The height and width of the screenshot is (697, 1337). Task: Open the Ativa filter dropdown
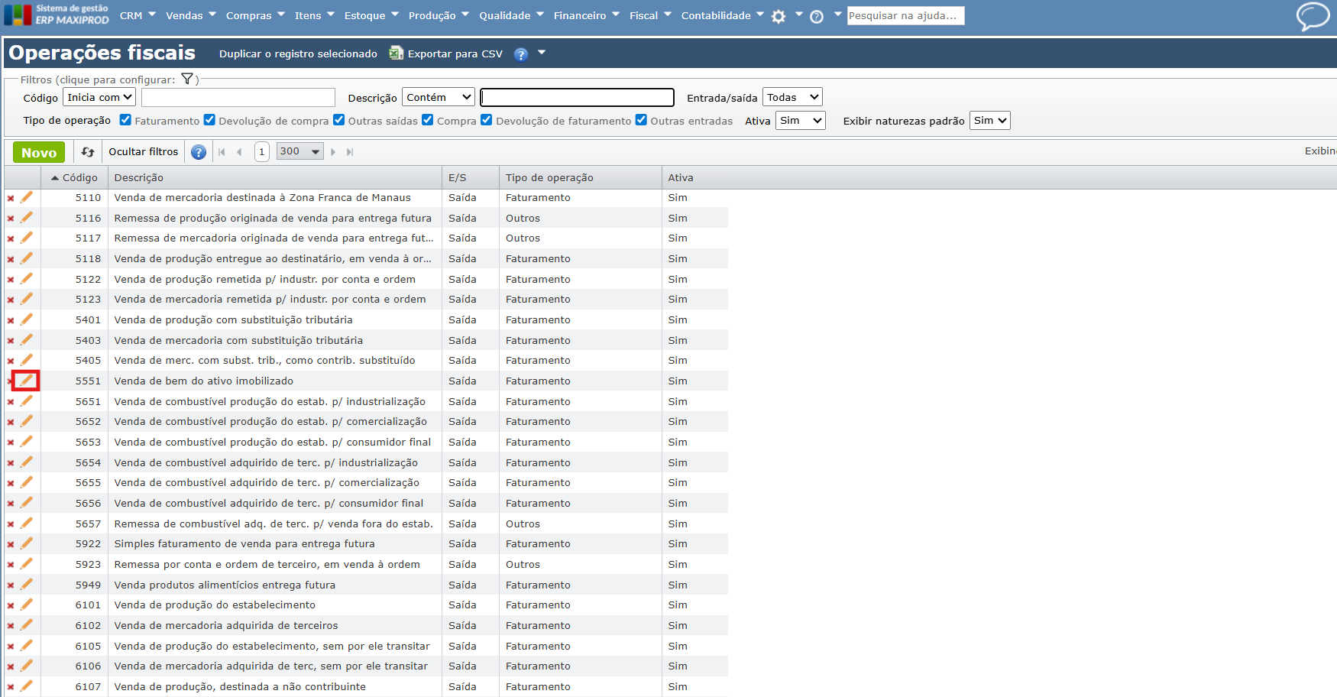tap(801, 121)
